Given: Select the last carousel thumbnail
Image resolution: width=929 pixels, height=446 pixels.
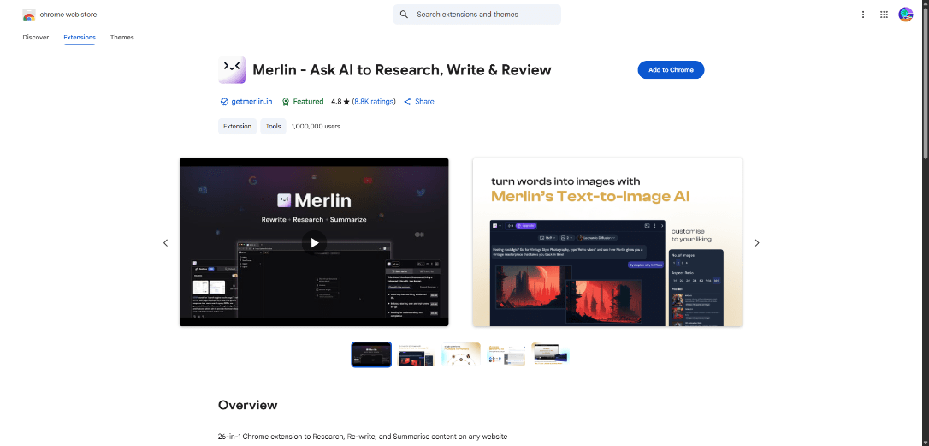Looking at the screenshot, I should (x=551, y=354).
